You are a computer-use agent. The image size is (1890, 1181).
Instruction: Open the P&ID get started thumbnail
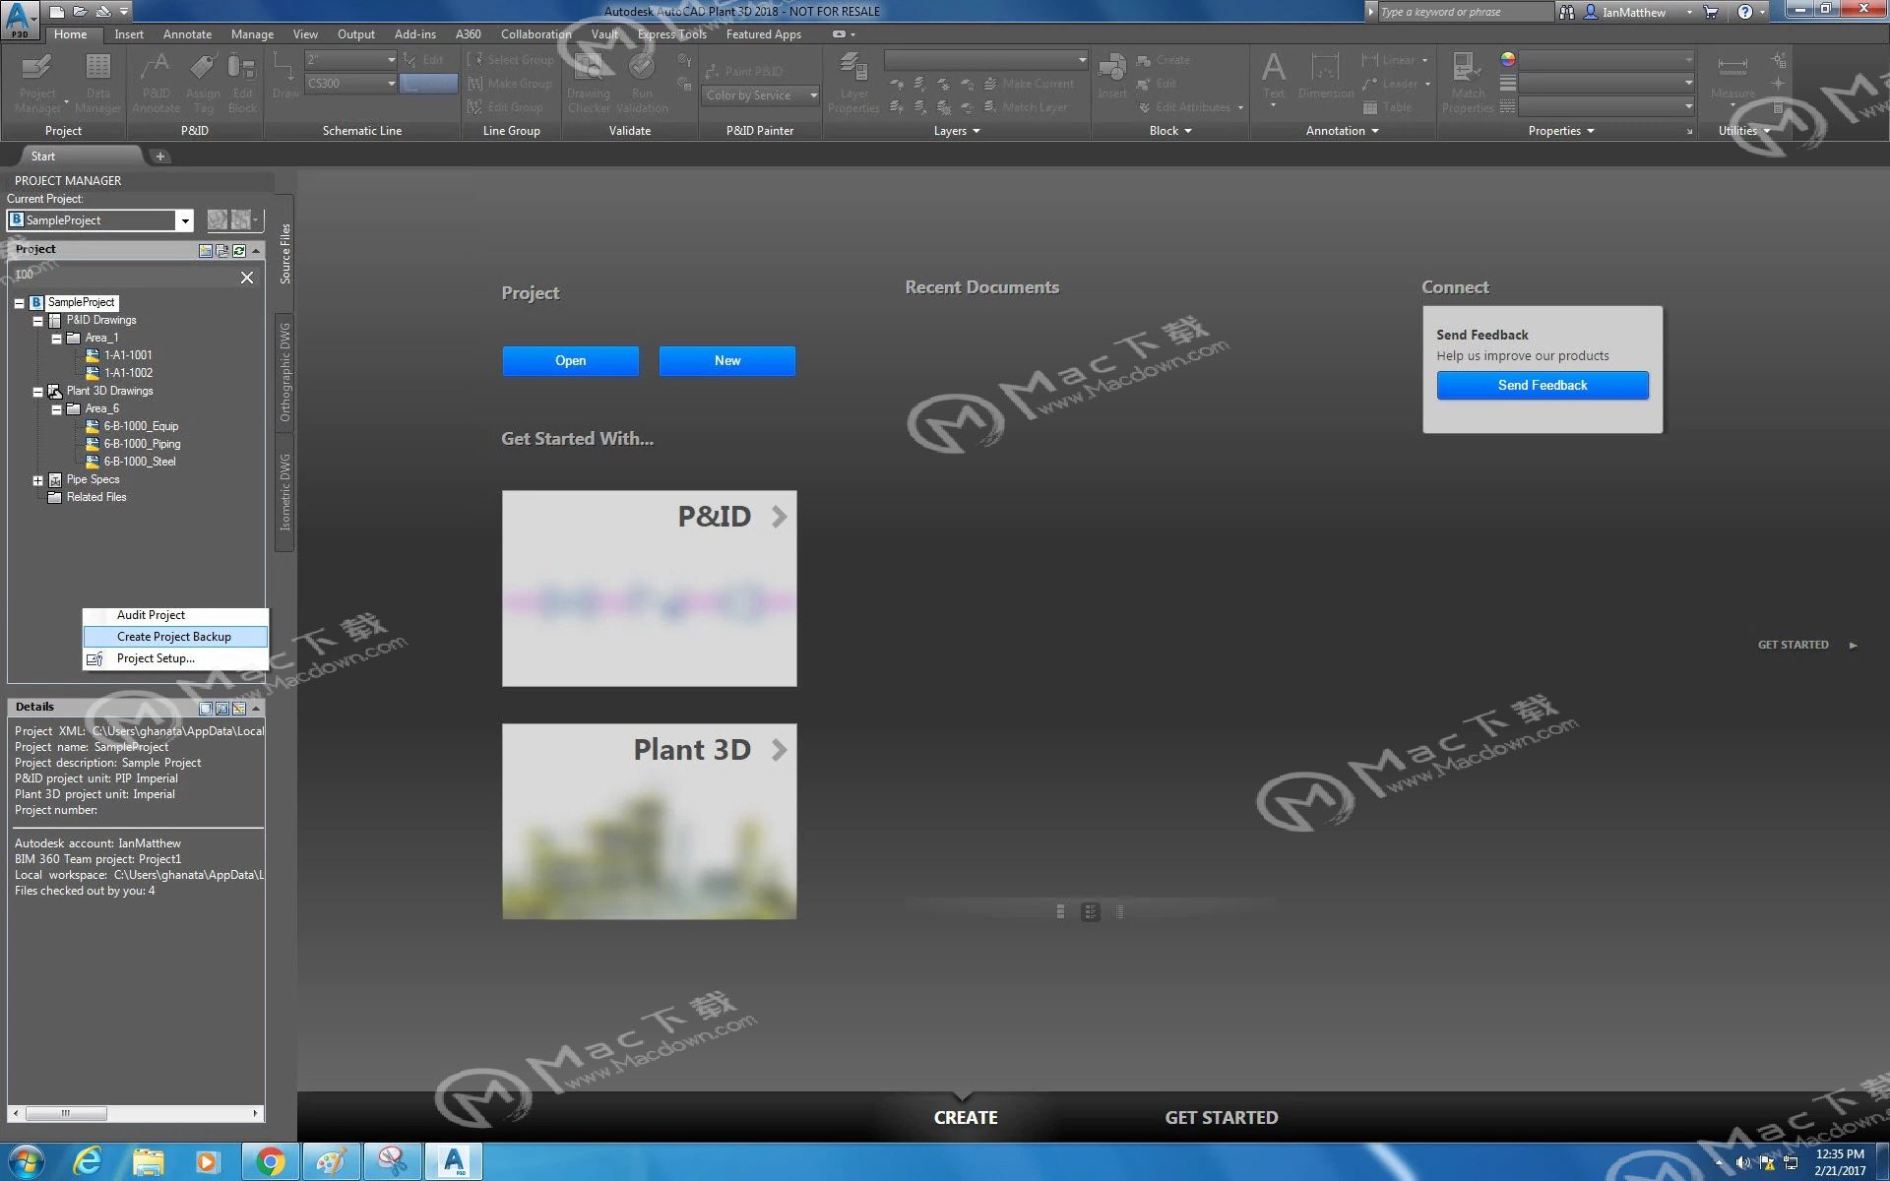click(650, 589)
